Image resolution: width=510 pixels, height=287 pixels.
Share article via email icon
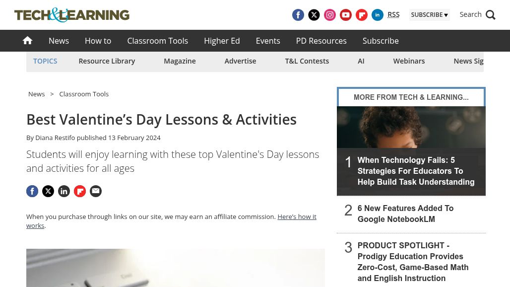tap(96, 191)
